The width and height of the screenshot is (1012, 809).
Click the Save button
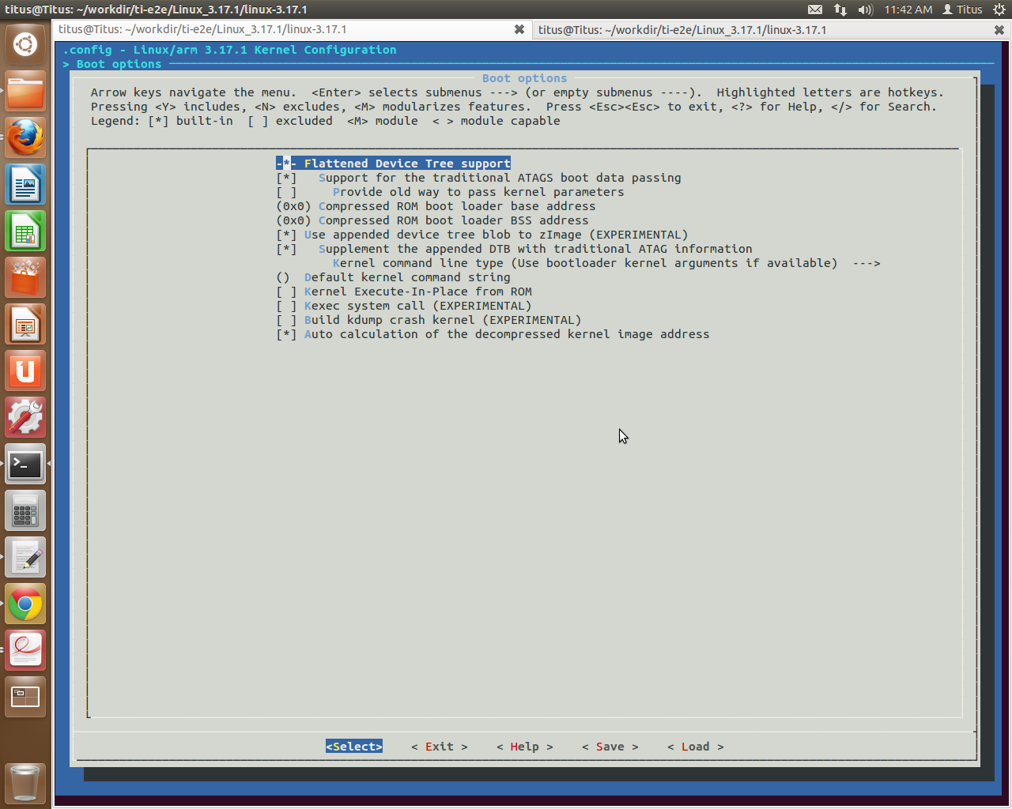[x=610, y=747]
